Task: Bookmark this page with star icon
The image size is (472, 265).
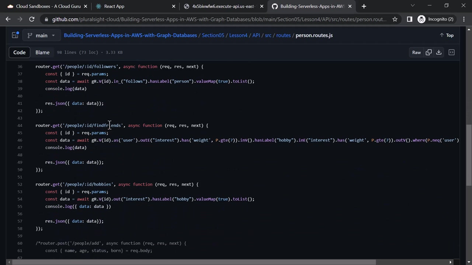Action: click(x=395, y=19)
